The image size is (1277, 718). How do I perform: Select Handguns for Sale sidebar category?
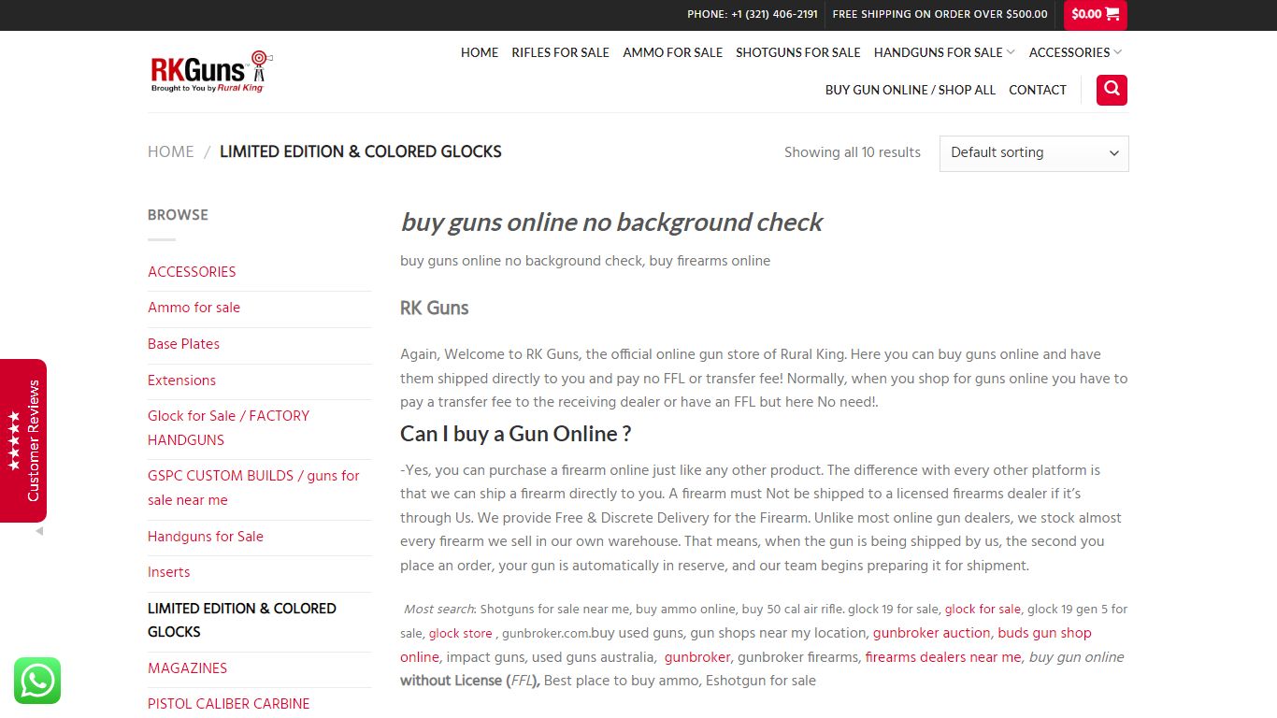pos(206,537)
